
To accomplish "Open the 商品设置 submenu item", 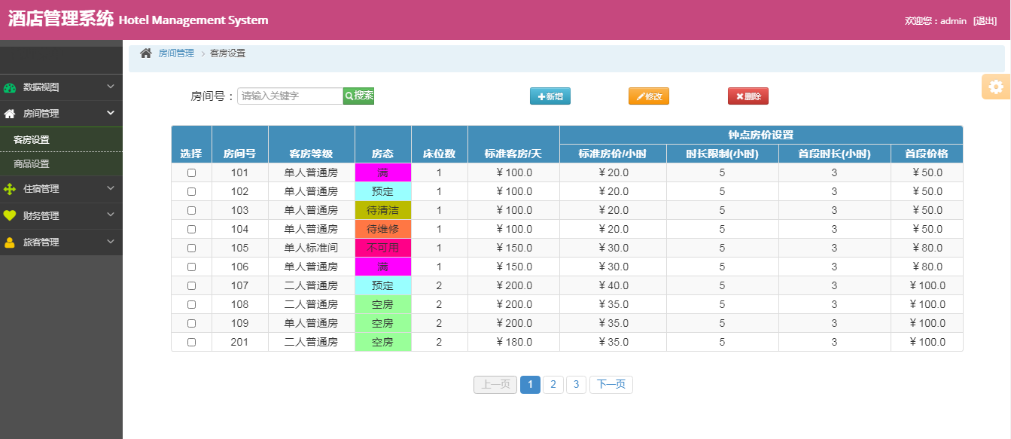I will (x=32, y=164).
